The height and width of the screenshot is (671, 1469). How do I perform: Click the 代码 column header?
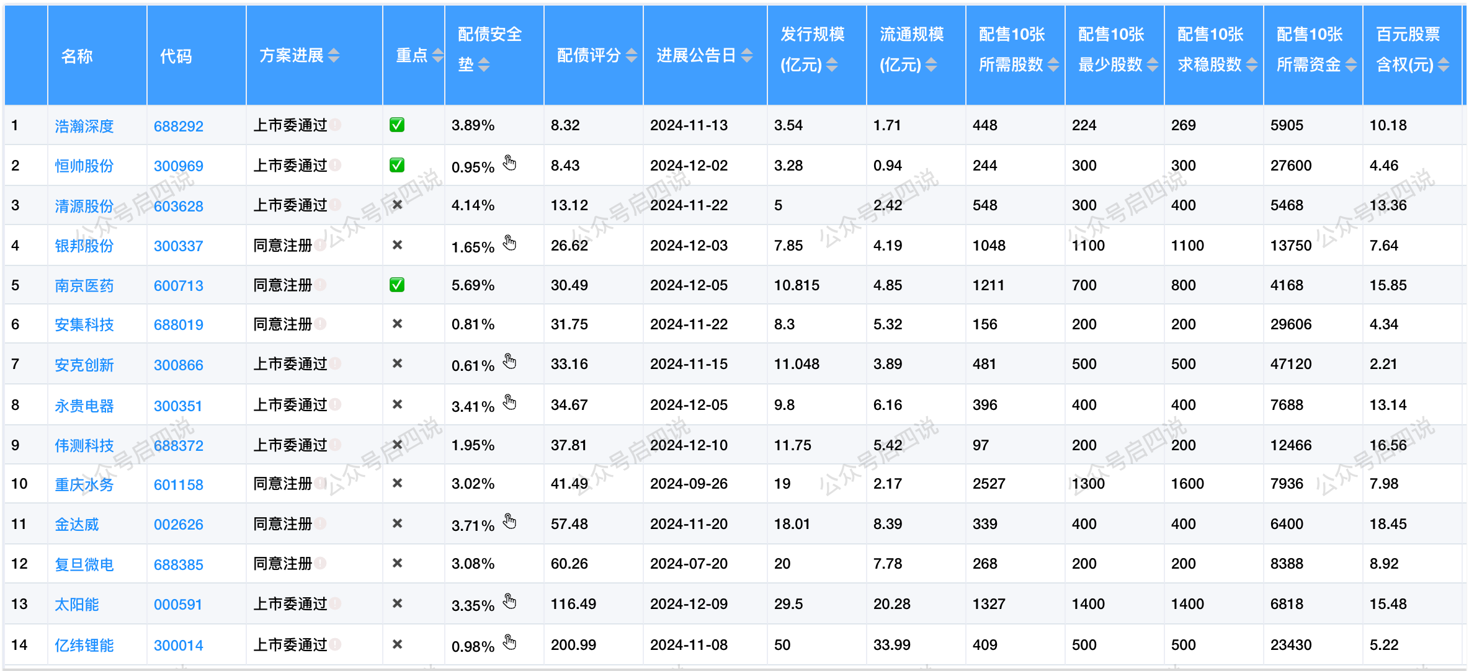point(176,56)
